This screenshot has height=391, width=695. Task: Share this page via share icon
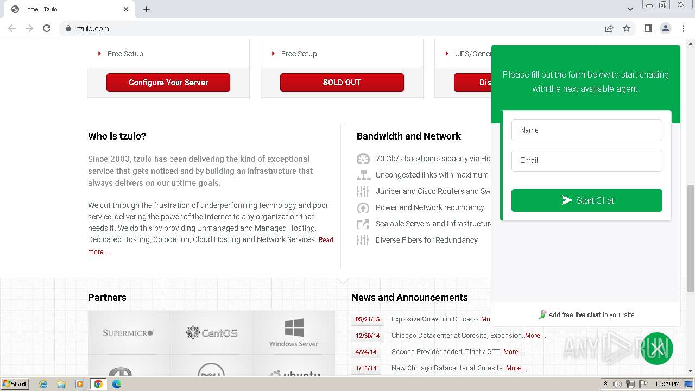[x=609, y=28]
